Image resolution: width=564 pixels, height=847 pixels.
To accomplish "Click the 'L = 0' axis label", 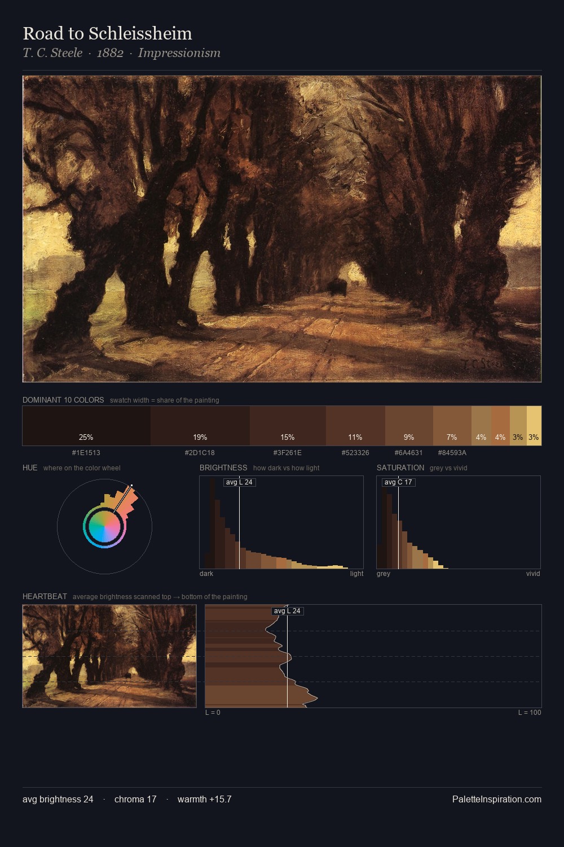I will tap(213, 713).
